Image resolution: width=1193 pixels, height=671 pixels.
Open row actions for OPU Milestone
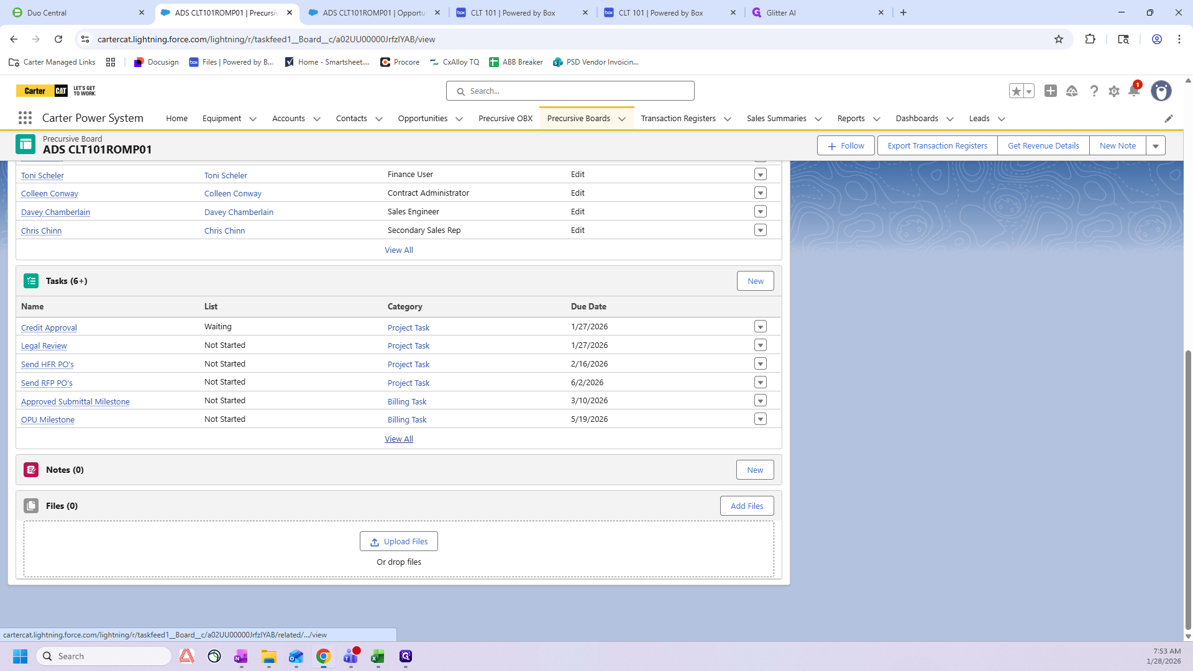point(760,419)
